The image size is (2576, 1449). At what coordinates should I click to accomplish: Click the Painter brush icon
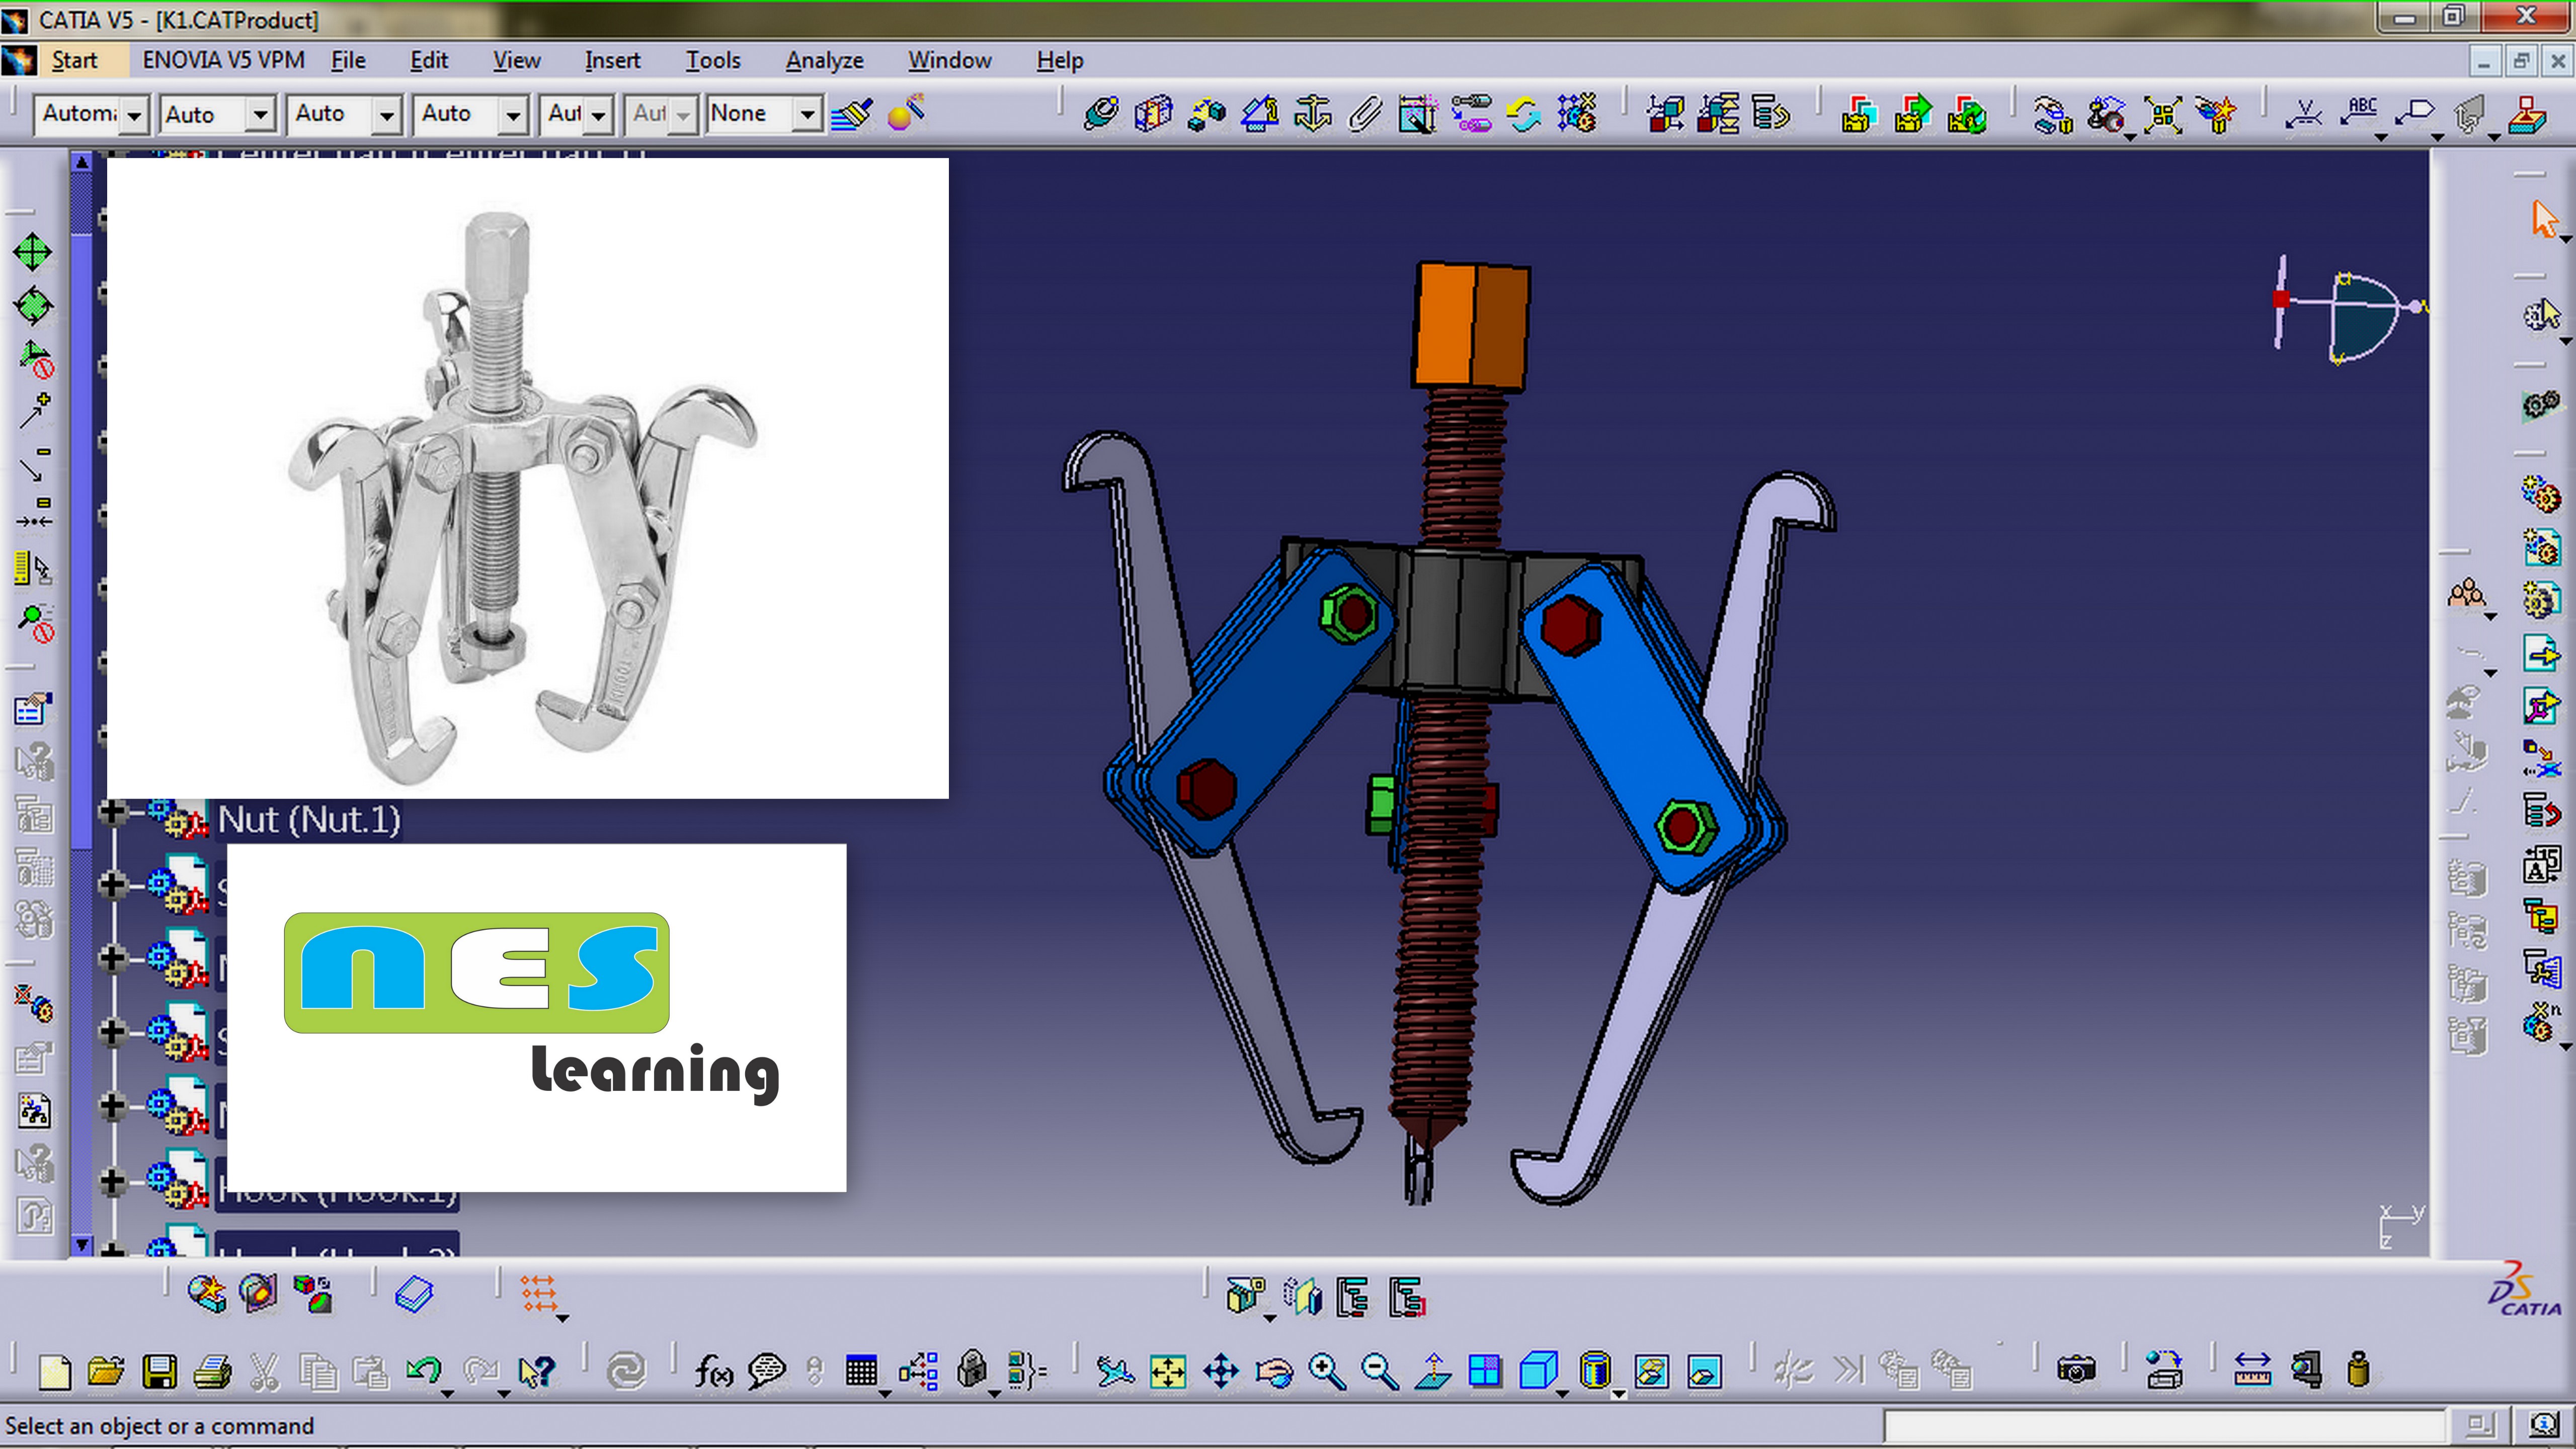point(852,114)
